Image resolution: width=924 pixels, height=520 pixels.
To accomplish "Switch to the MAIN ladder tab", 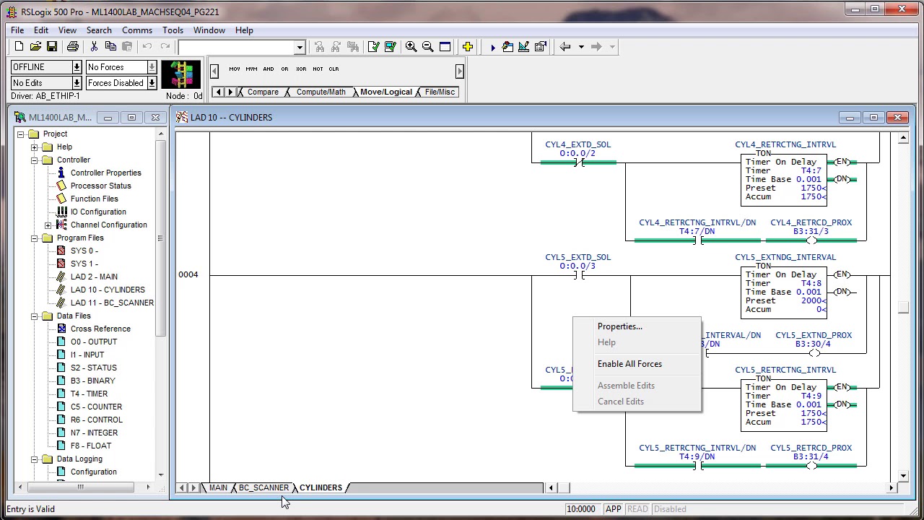I will [218, 487].
